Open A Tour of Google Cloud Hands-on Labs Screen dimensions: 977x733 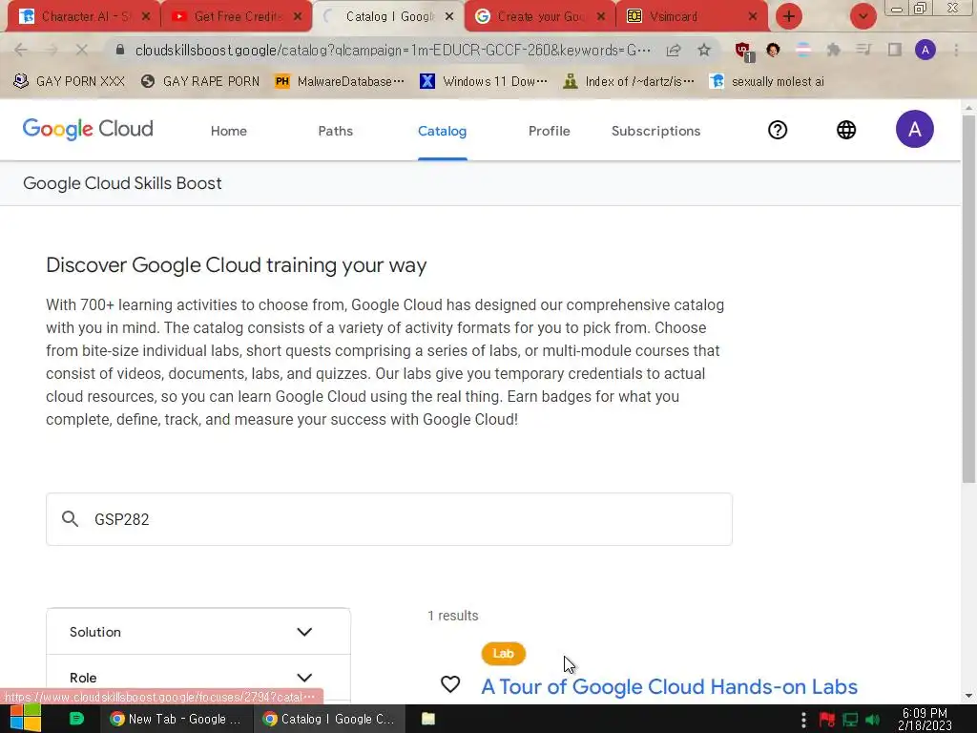[x=669, y=686]
